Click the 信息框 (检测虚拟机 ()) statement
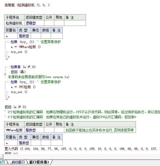The image size is (160, 166). point(27,5)
